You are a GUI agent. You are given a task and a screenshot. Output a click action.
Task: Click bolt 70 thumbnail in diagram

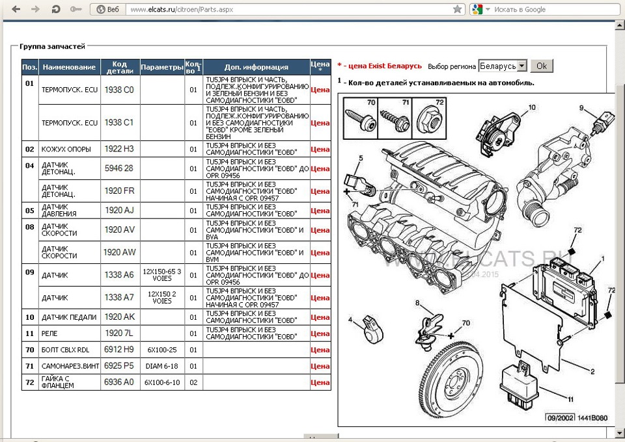point(360,118)
